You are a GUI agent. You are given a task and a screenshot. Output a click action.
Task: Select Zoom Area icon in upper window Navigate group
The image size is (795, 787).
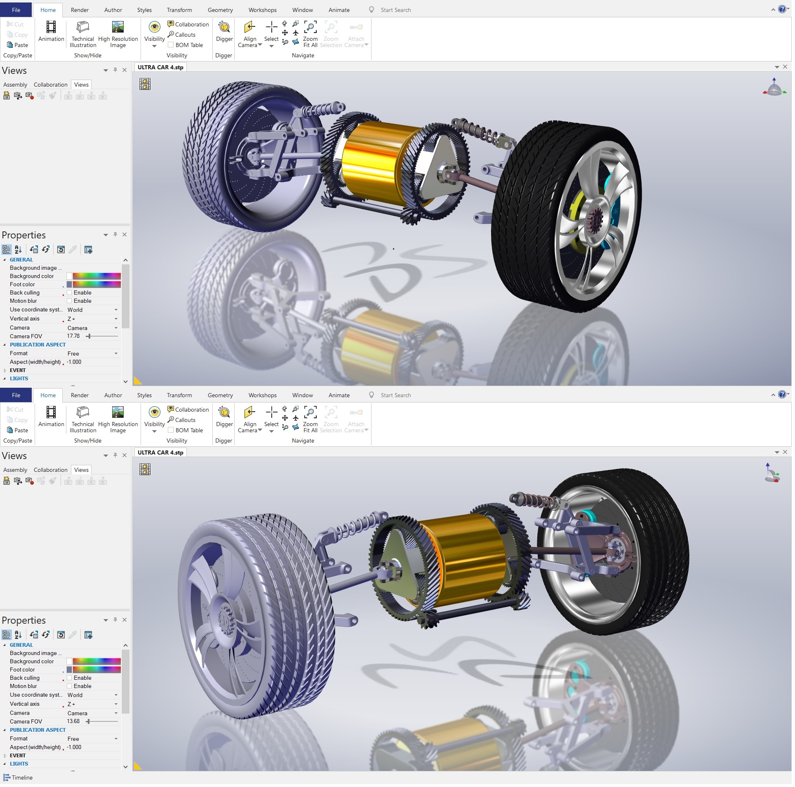296,24
